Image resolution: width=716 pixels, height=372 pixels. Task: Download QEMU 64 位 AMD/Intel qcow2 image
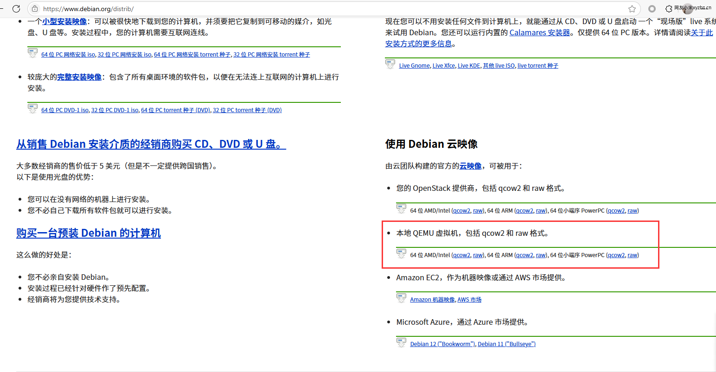click(461, 255)
